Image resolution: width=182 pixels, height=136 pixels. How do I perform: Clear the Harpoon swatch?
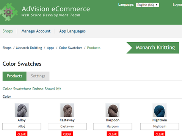(113, 134)
